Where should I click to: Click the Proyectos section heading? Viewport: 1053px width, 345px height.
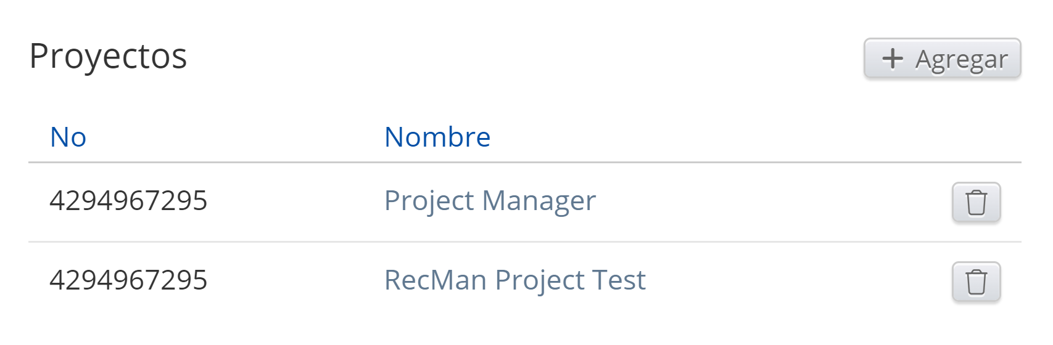click(x=108, y=57)
